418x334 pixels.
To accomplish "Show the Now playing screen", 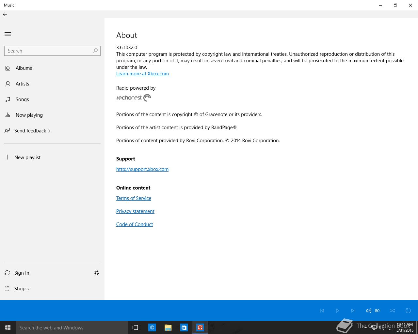I will point(29,115).
